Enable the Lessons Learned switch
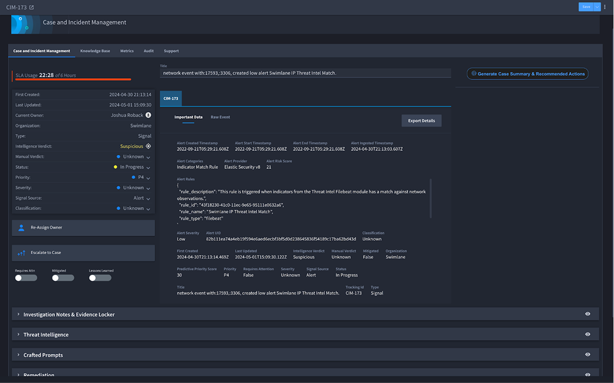Image resolution: width=614 pixels, height=383 pixels. pyautogui.click(x=100, y=278)
